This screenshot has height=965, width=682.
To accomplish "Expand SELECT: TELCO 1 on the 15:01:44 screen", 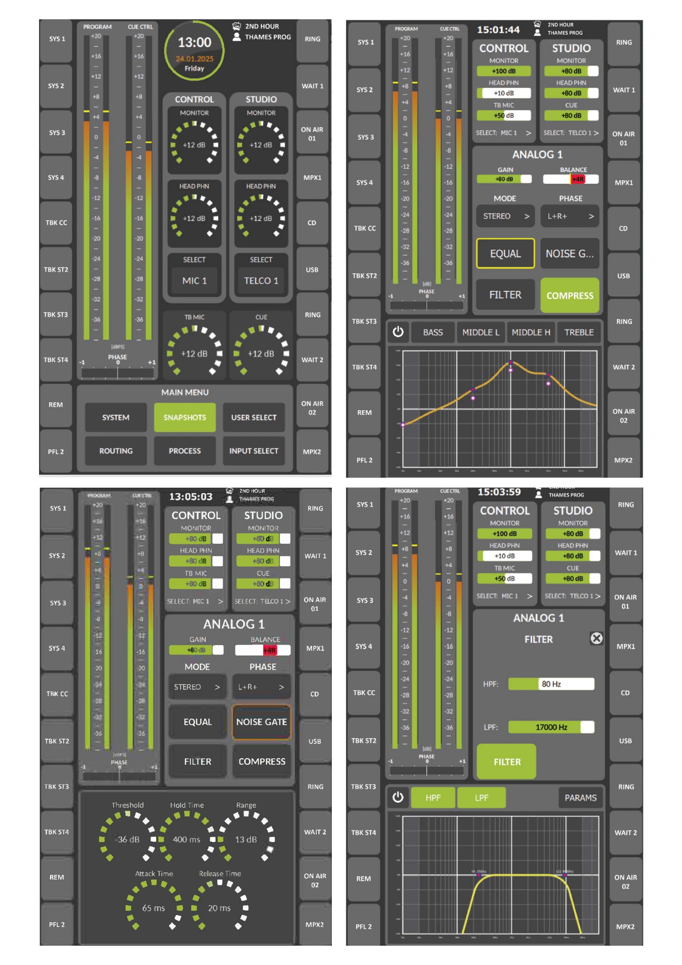I will pos(571,133).
